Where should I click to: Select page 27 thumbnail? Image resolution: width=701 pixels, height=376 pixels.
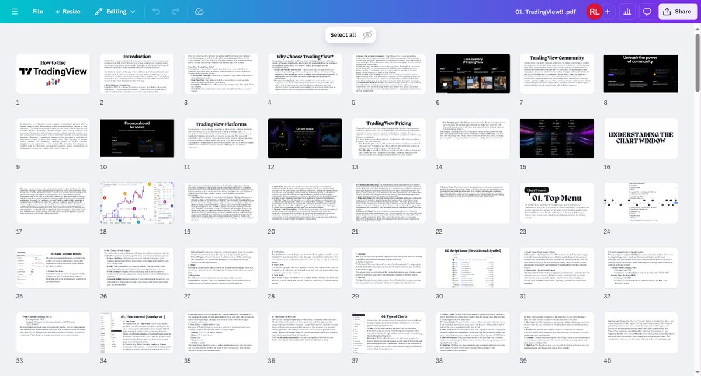click(x=221, y=268)
